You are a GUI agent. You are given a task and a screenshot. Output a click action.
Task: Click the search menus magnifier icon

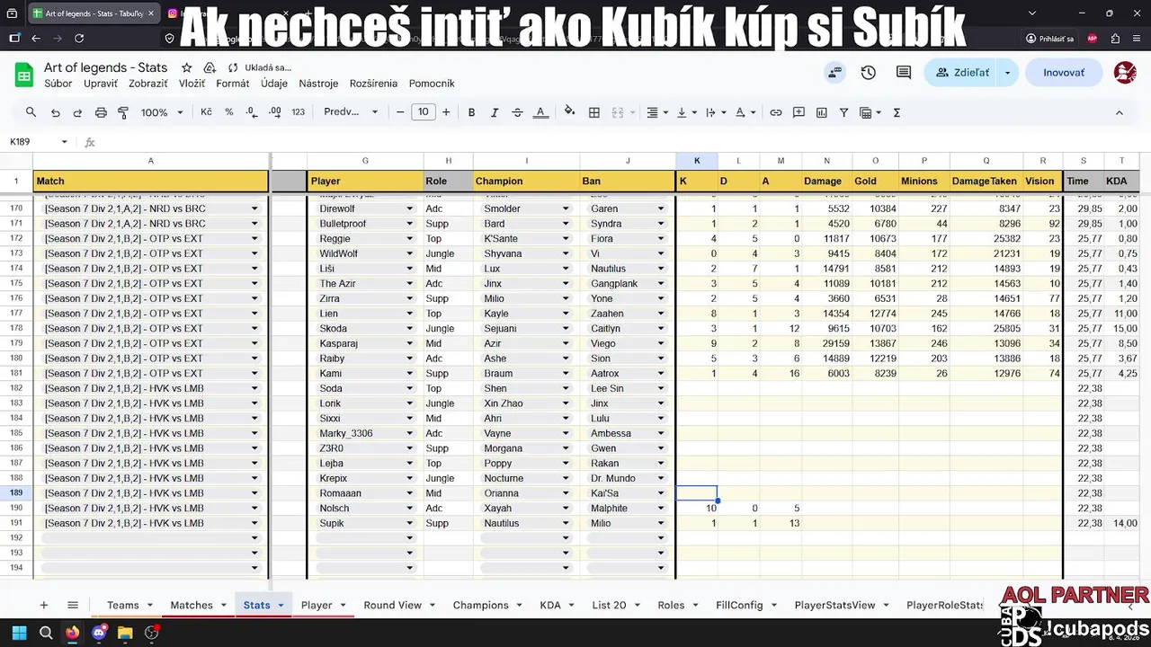point(31,112)
